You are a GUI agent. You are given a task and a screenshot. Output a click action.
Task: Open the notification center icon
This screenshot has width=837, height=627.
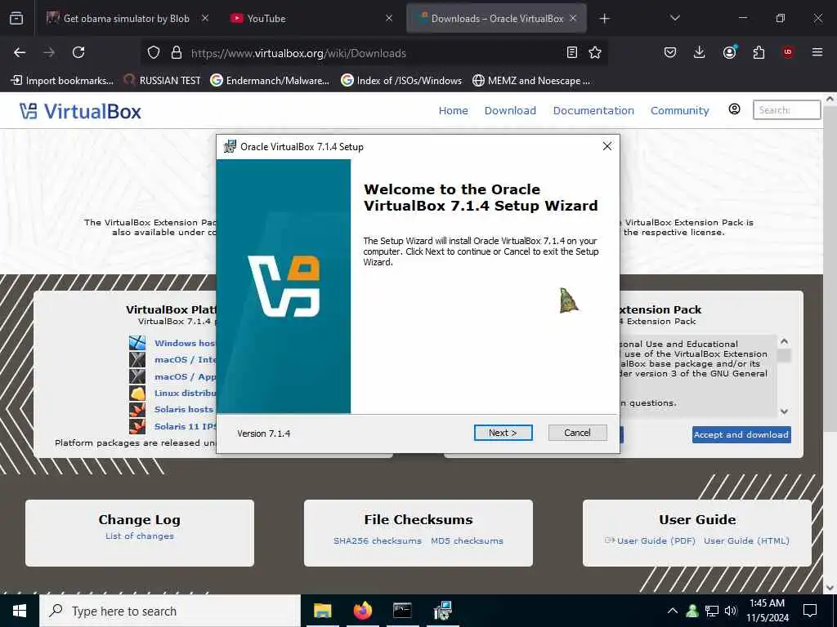pyautogui.click(x=810, y=611)
